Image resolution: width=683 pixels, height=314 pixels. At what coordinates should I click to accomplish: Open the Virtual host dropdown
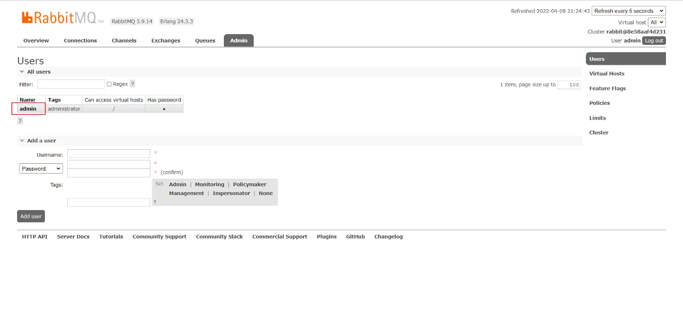click(657, 22)
